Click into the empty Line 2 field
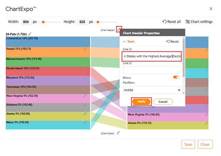This screenshot has width=221, height=156. (x=152, y=70)
